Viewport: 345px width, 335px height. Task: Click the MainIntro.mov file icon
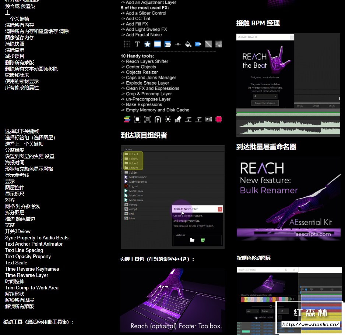pyautogui.click(x=126, y=177)
